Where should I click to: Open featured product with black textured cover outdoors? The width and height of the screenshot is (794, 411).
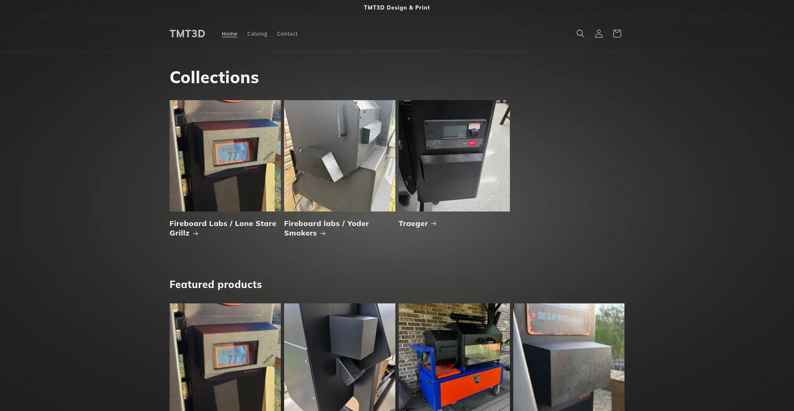click(569, 357)
